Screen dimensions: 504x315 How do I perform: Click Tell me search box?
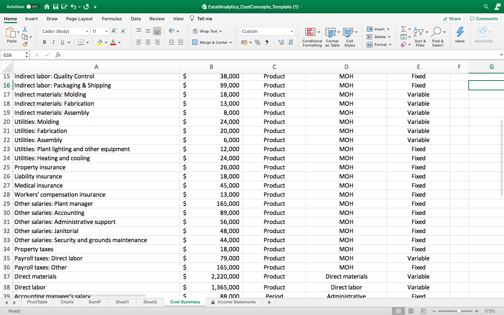click(201, 19)
